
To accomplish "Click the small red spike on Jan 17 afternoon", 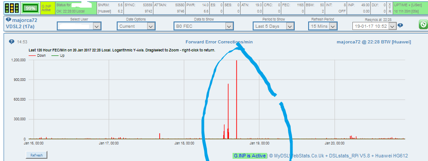I will (160, 136).
